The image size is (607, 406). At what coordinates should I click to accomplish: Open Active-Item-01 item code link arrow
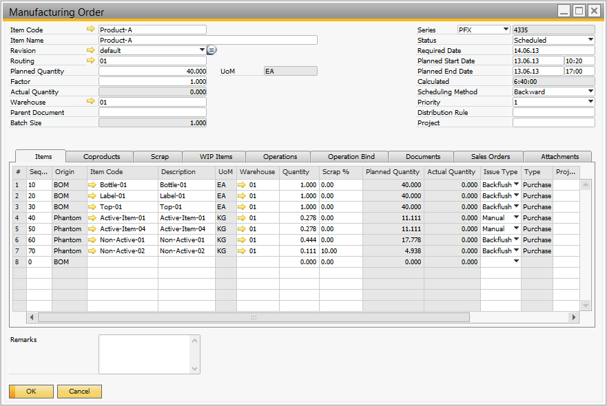(92, 217)
